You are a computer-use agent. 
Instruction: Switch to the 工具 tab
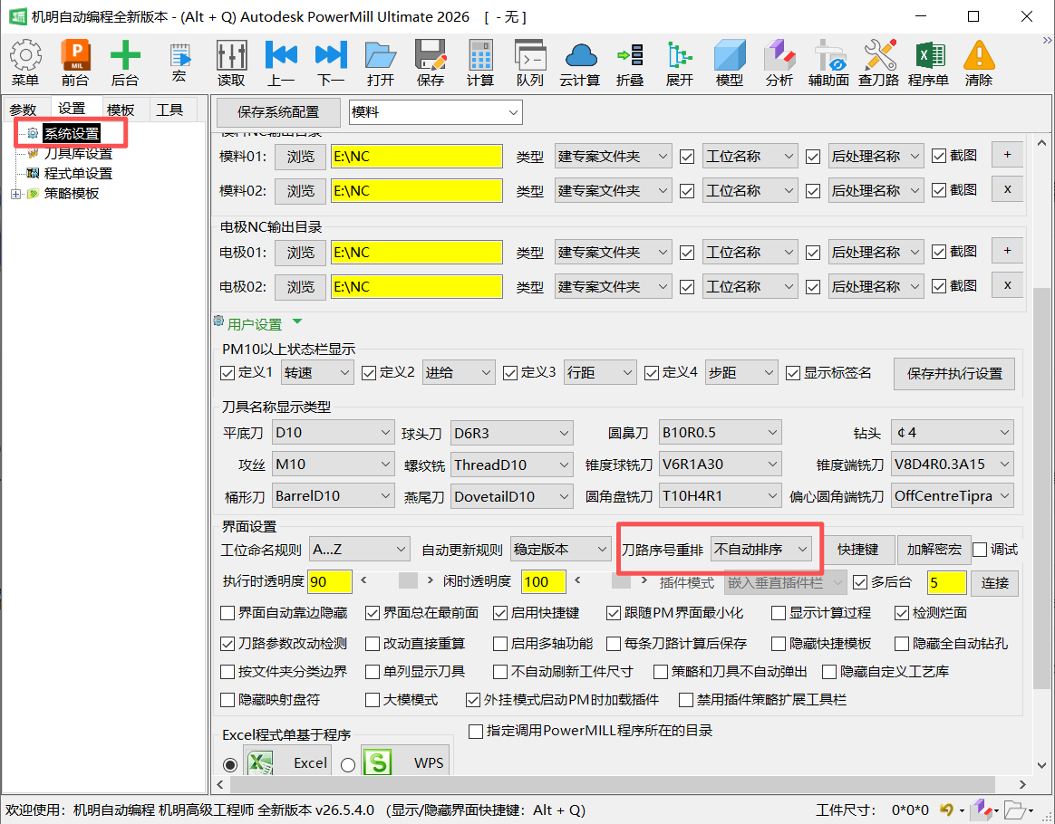click(169, 110)
